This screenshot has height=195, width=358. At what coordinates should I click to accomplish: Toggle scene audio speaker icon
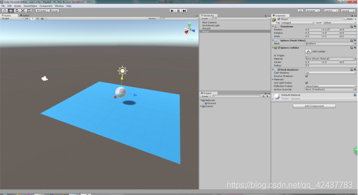point(37,19)
